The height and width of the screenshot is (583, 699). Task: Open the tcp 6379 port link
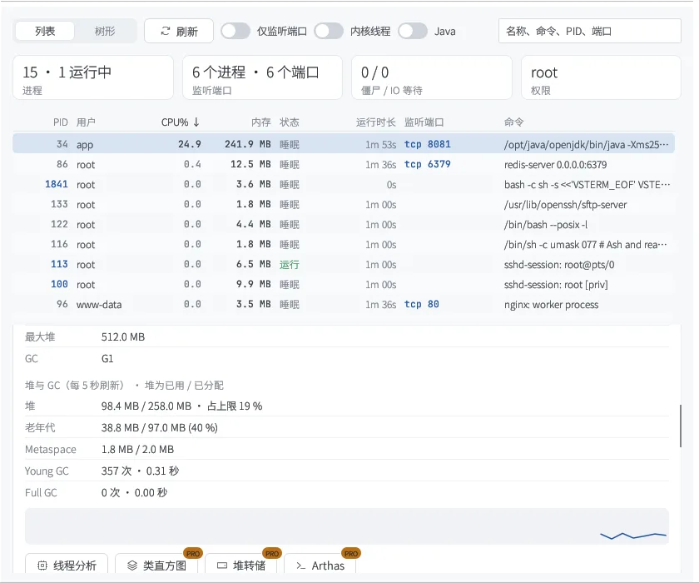(x=427, y=164)
